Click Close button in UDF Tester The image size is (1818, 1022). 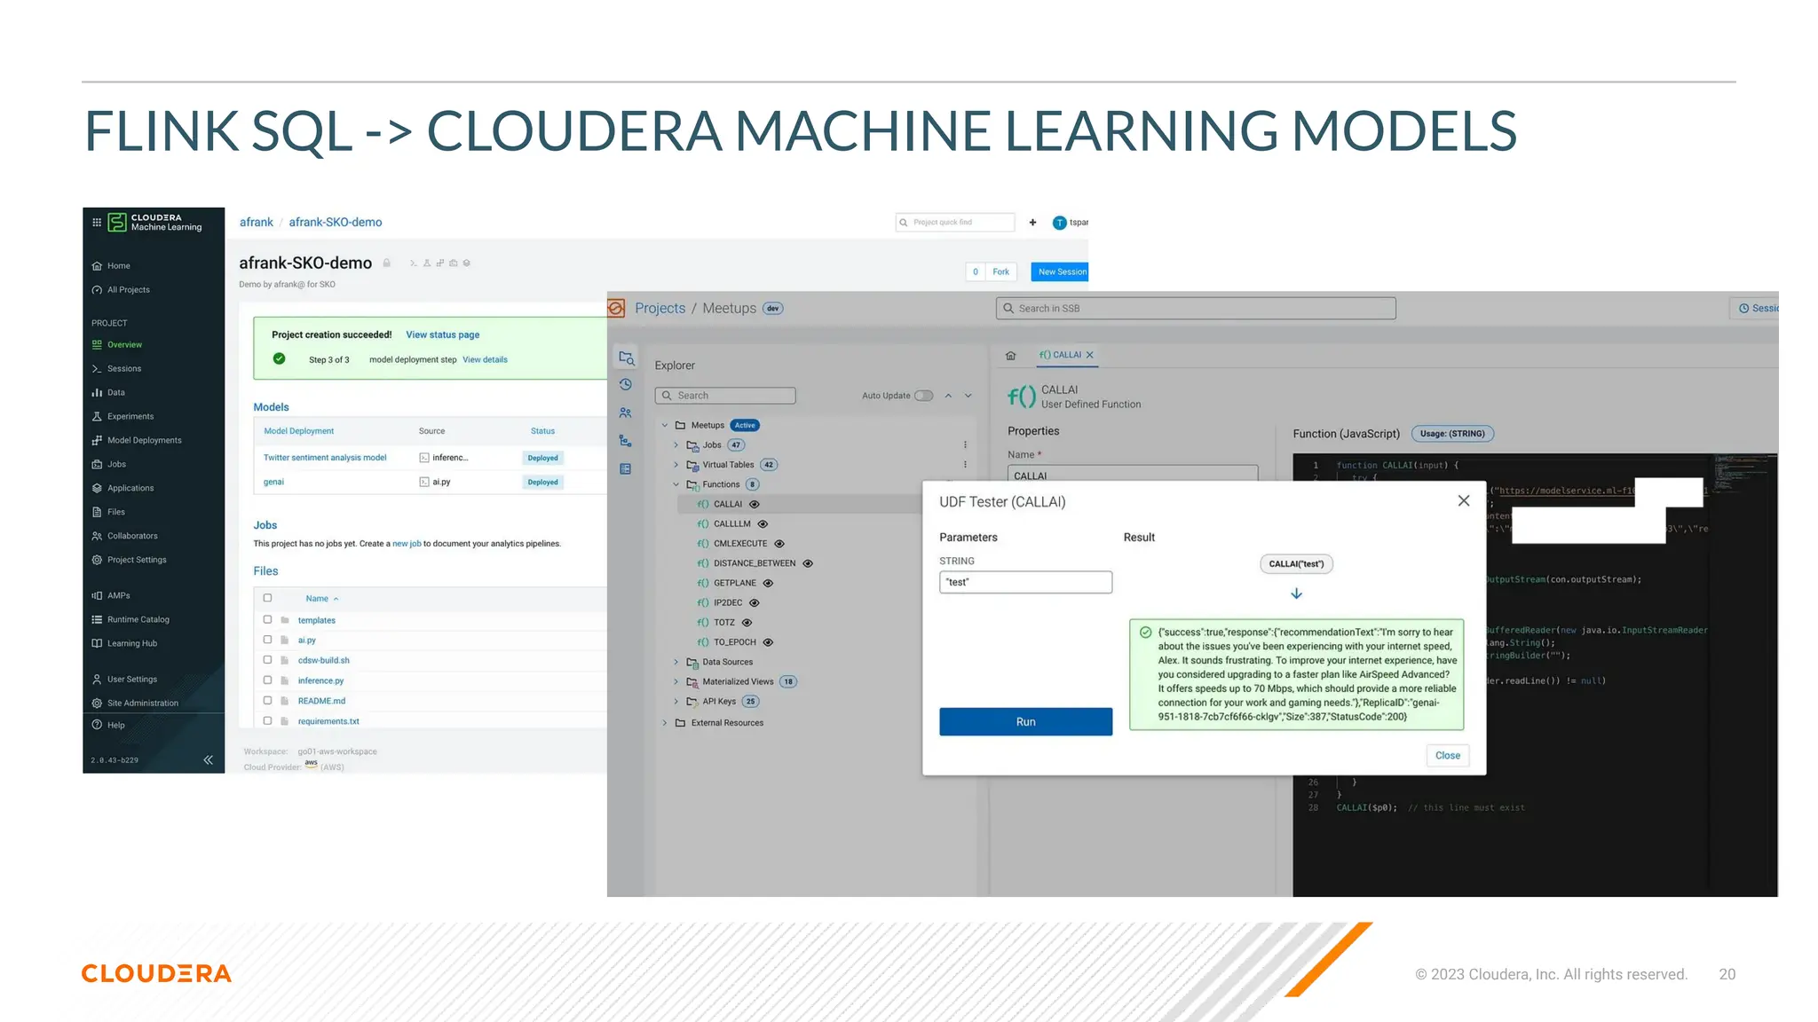click(1447, 756)
